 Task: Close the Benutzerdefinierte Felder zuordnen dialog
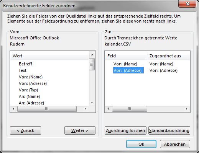[x=187, y=4]
